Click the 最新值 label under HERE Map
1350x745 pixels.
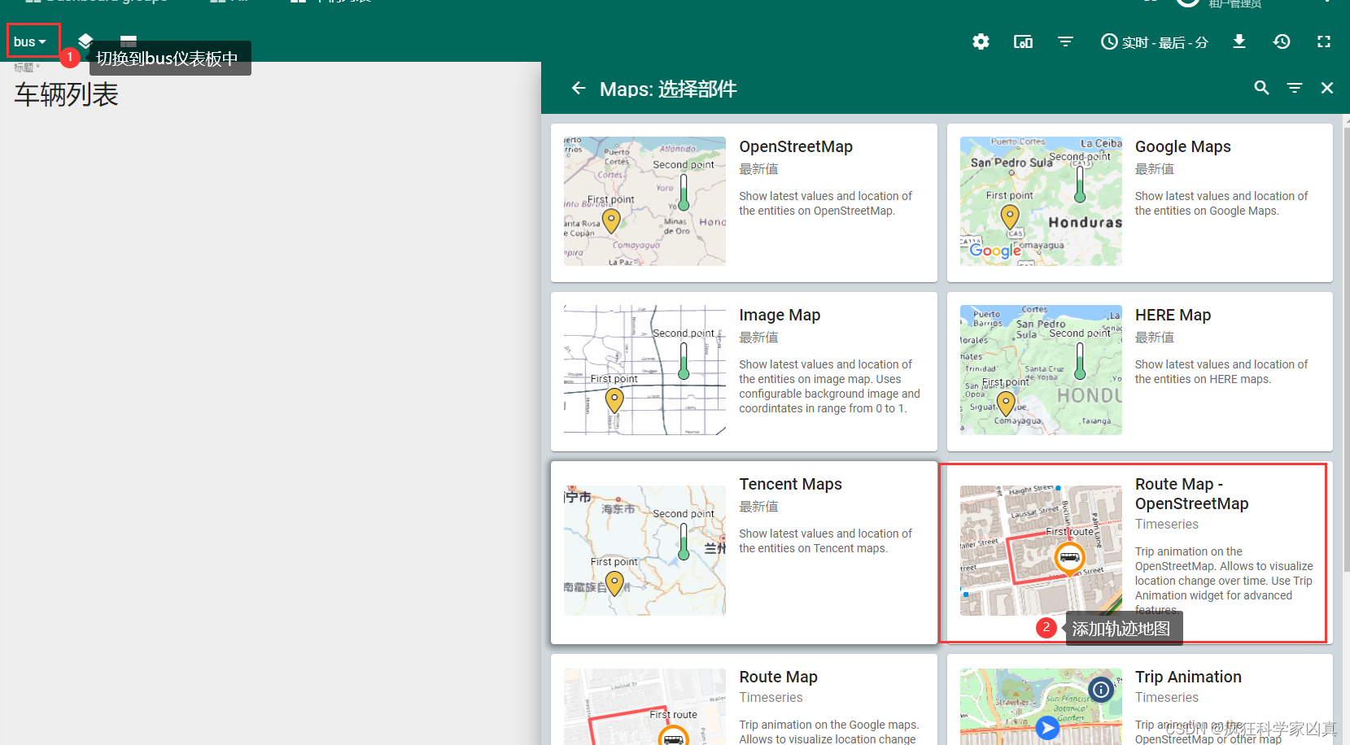click(x=1154, y=338)
